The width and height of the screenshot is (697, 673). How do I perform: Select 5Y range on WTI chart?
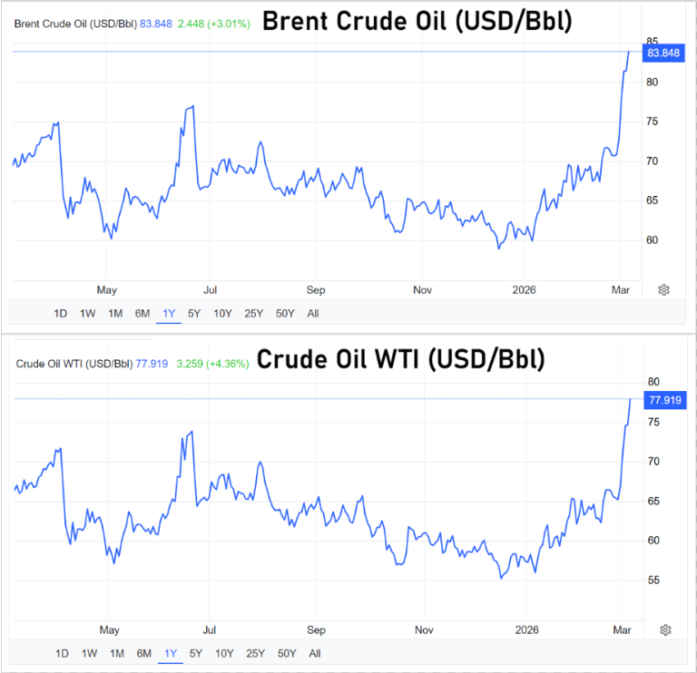[x=196, y=653]
